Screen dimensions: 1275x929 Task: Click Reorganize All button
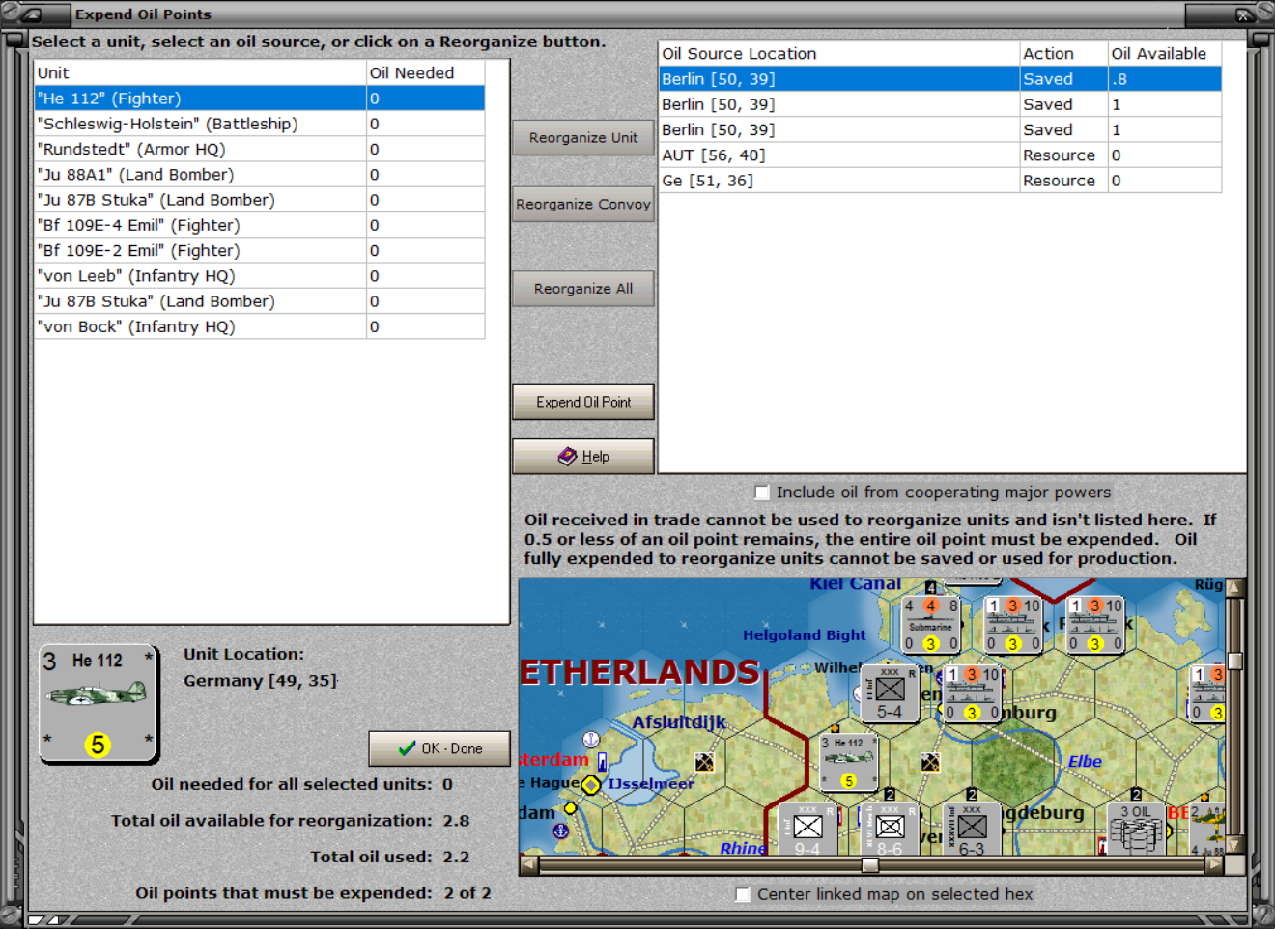coord(583,289)
